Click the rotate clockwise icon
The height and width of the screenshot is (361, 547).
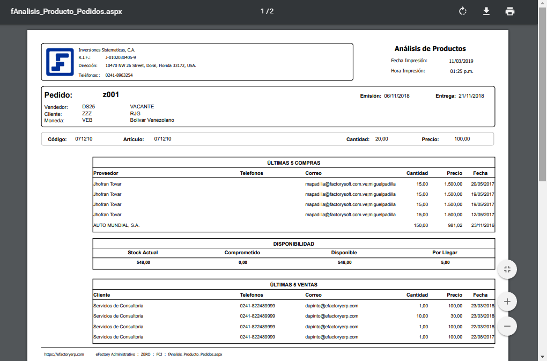tap(463, 11)
